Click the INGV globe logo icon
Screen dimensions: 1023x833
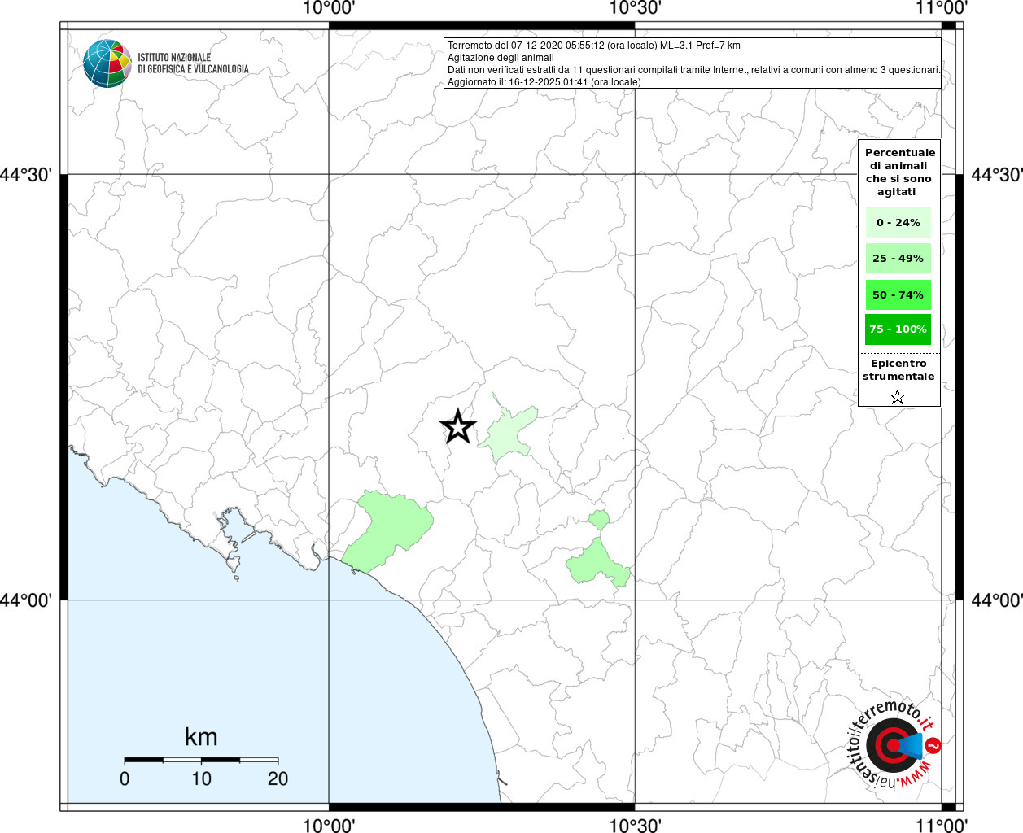107,63
